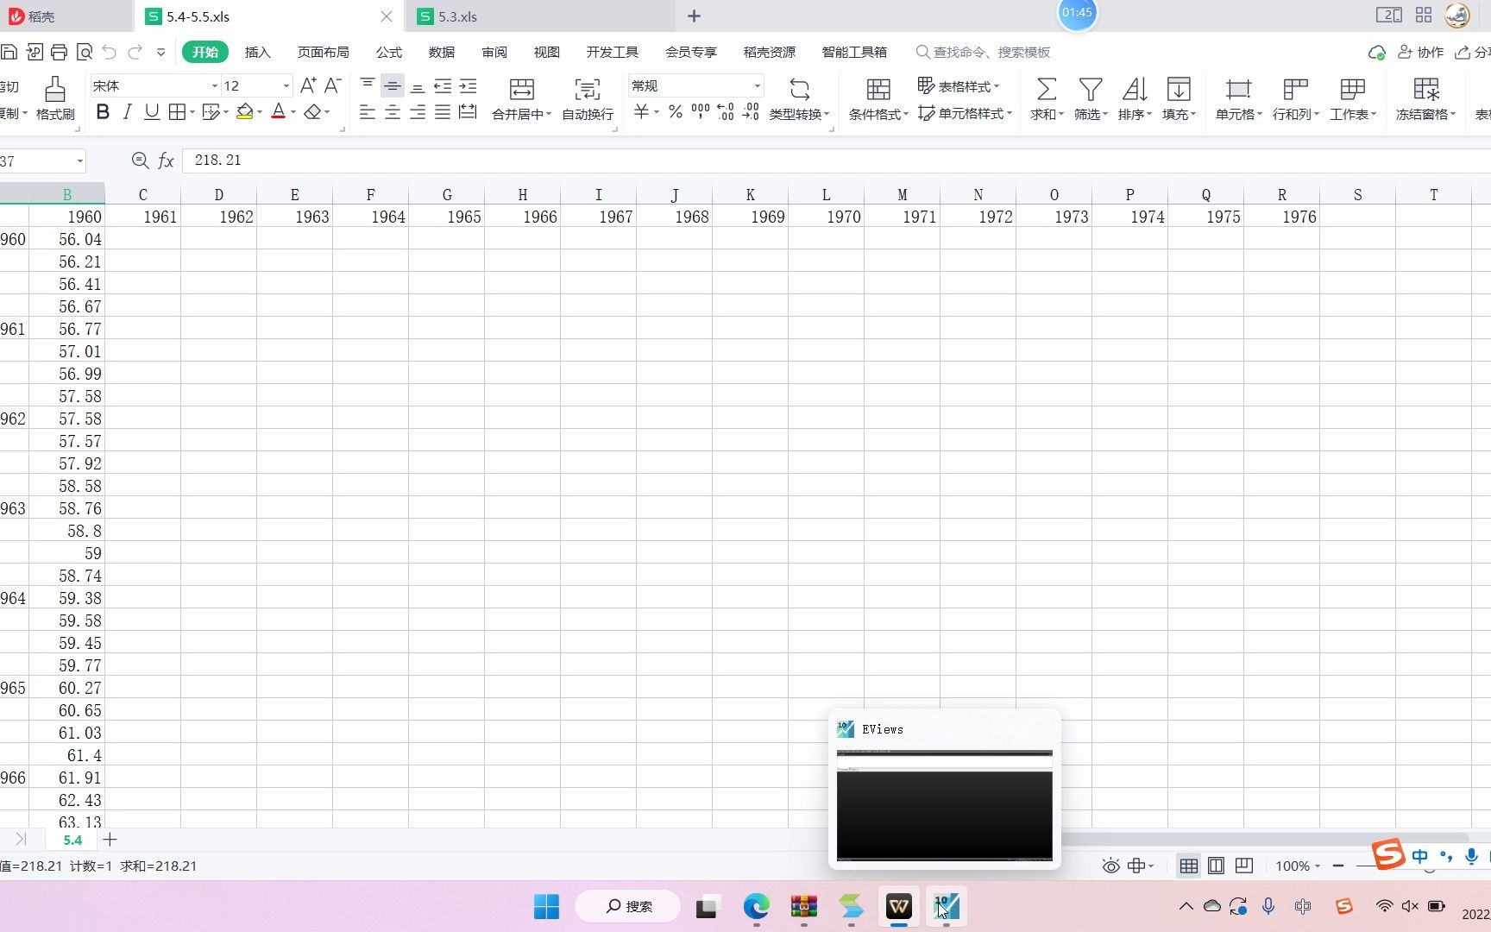Increase font size with larger A icon
This screenshot has width=1491, height=932.
coord(308,85)
